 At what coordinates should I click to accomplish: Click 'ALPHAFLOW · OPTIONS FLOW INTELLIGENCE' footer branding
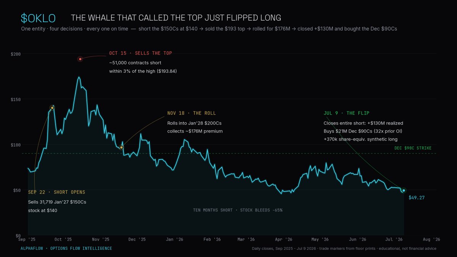(x=66, y=249)
